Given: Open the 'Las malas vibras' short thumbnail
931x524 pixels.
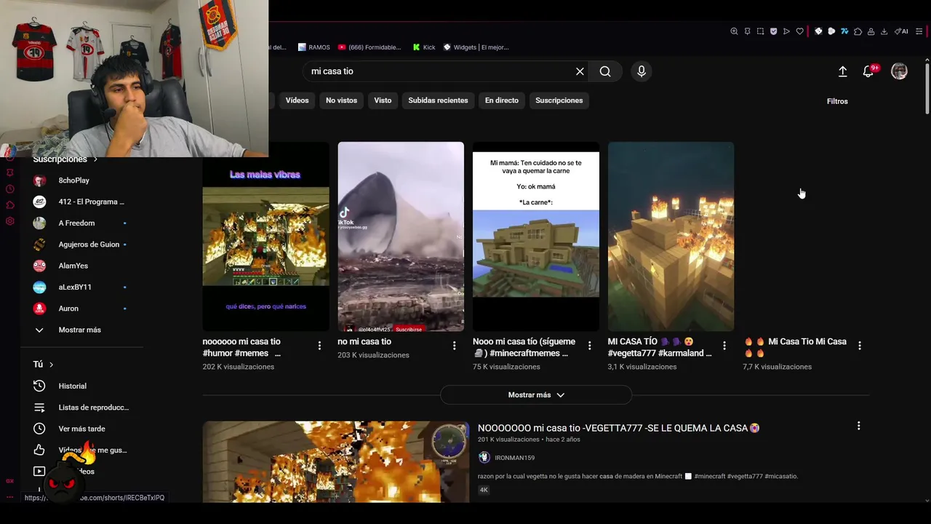Looking at the screenshot, I should [265, 237].
